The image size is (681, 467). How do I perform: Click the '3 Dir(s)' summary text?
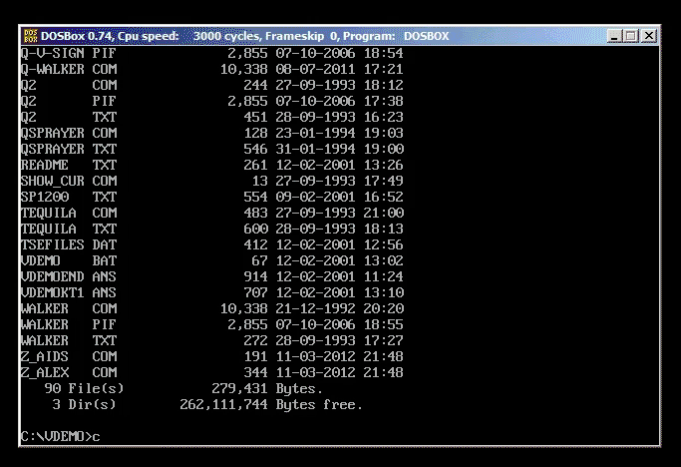click(85, 404)
